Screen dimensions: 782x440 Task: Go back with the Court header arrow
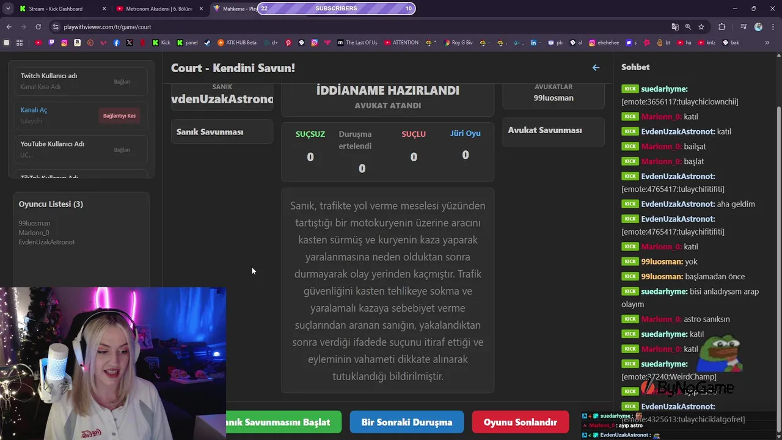(596, 68)
